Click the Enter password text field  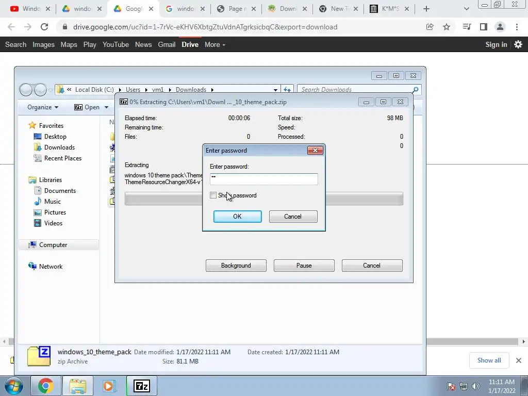click(x=263, y=179)
